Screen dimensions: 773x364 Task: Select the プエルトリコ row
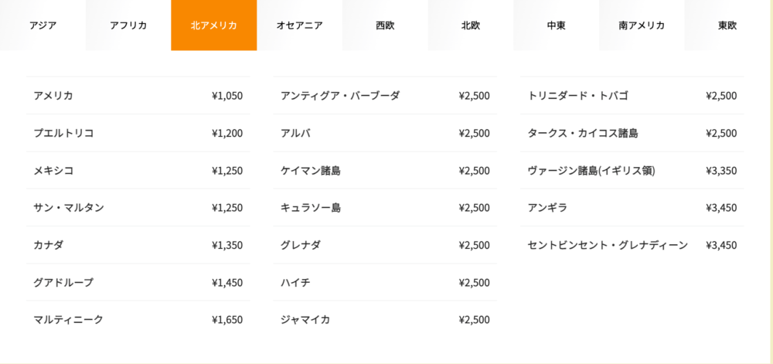138,133
